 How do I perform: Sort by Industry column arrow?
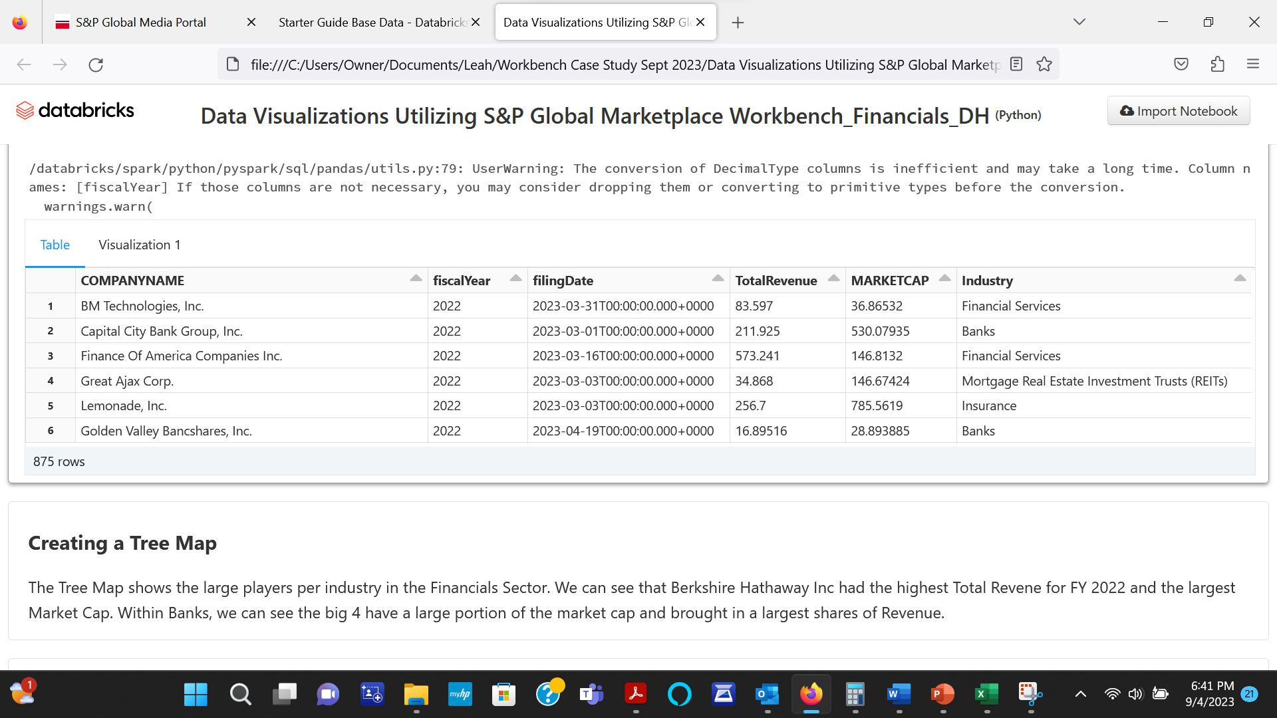coord(1240,279)
